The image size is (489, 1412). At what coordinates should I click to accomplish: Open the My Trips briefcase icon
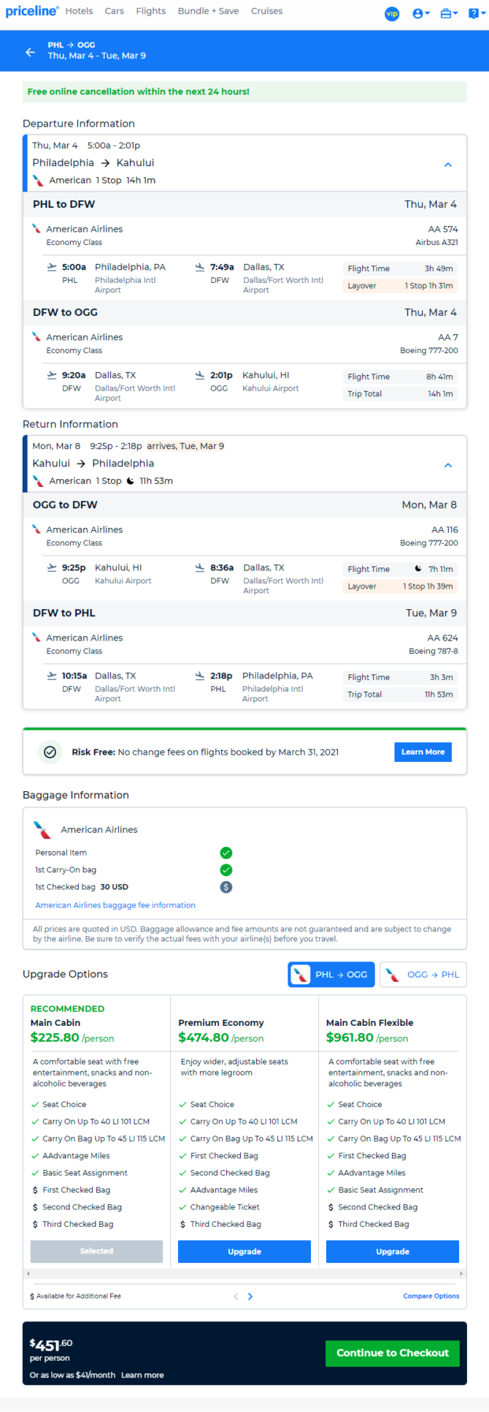(x=449, y=13)
